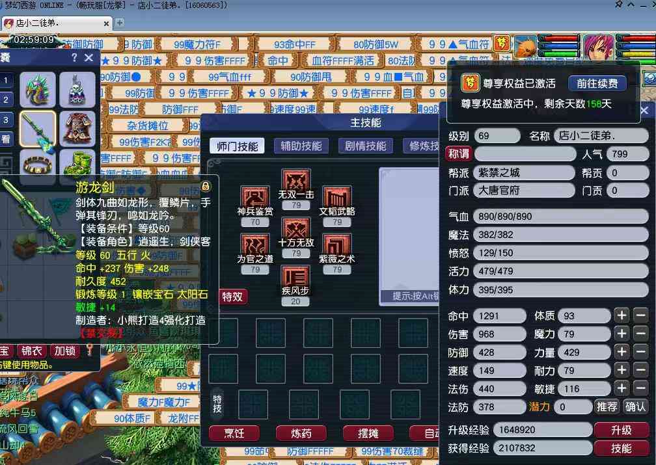Open 摆摊 stall button

[x=368, y=433]
